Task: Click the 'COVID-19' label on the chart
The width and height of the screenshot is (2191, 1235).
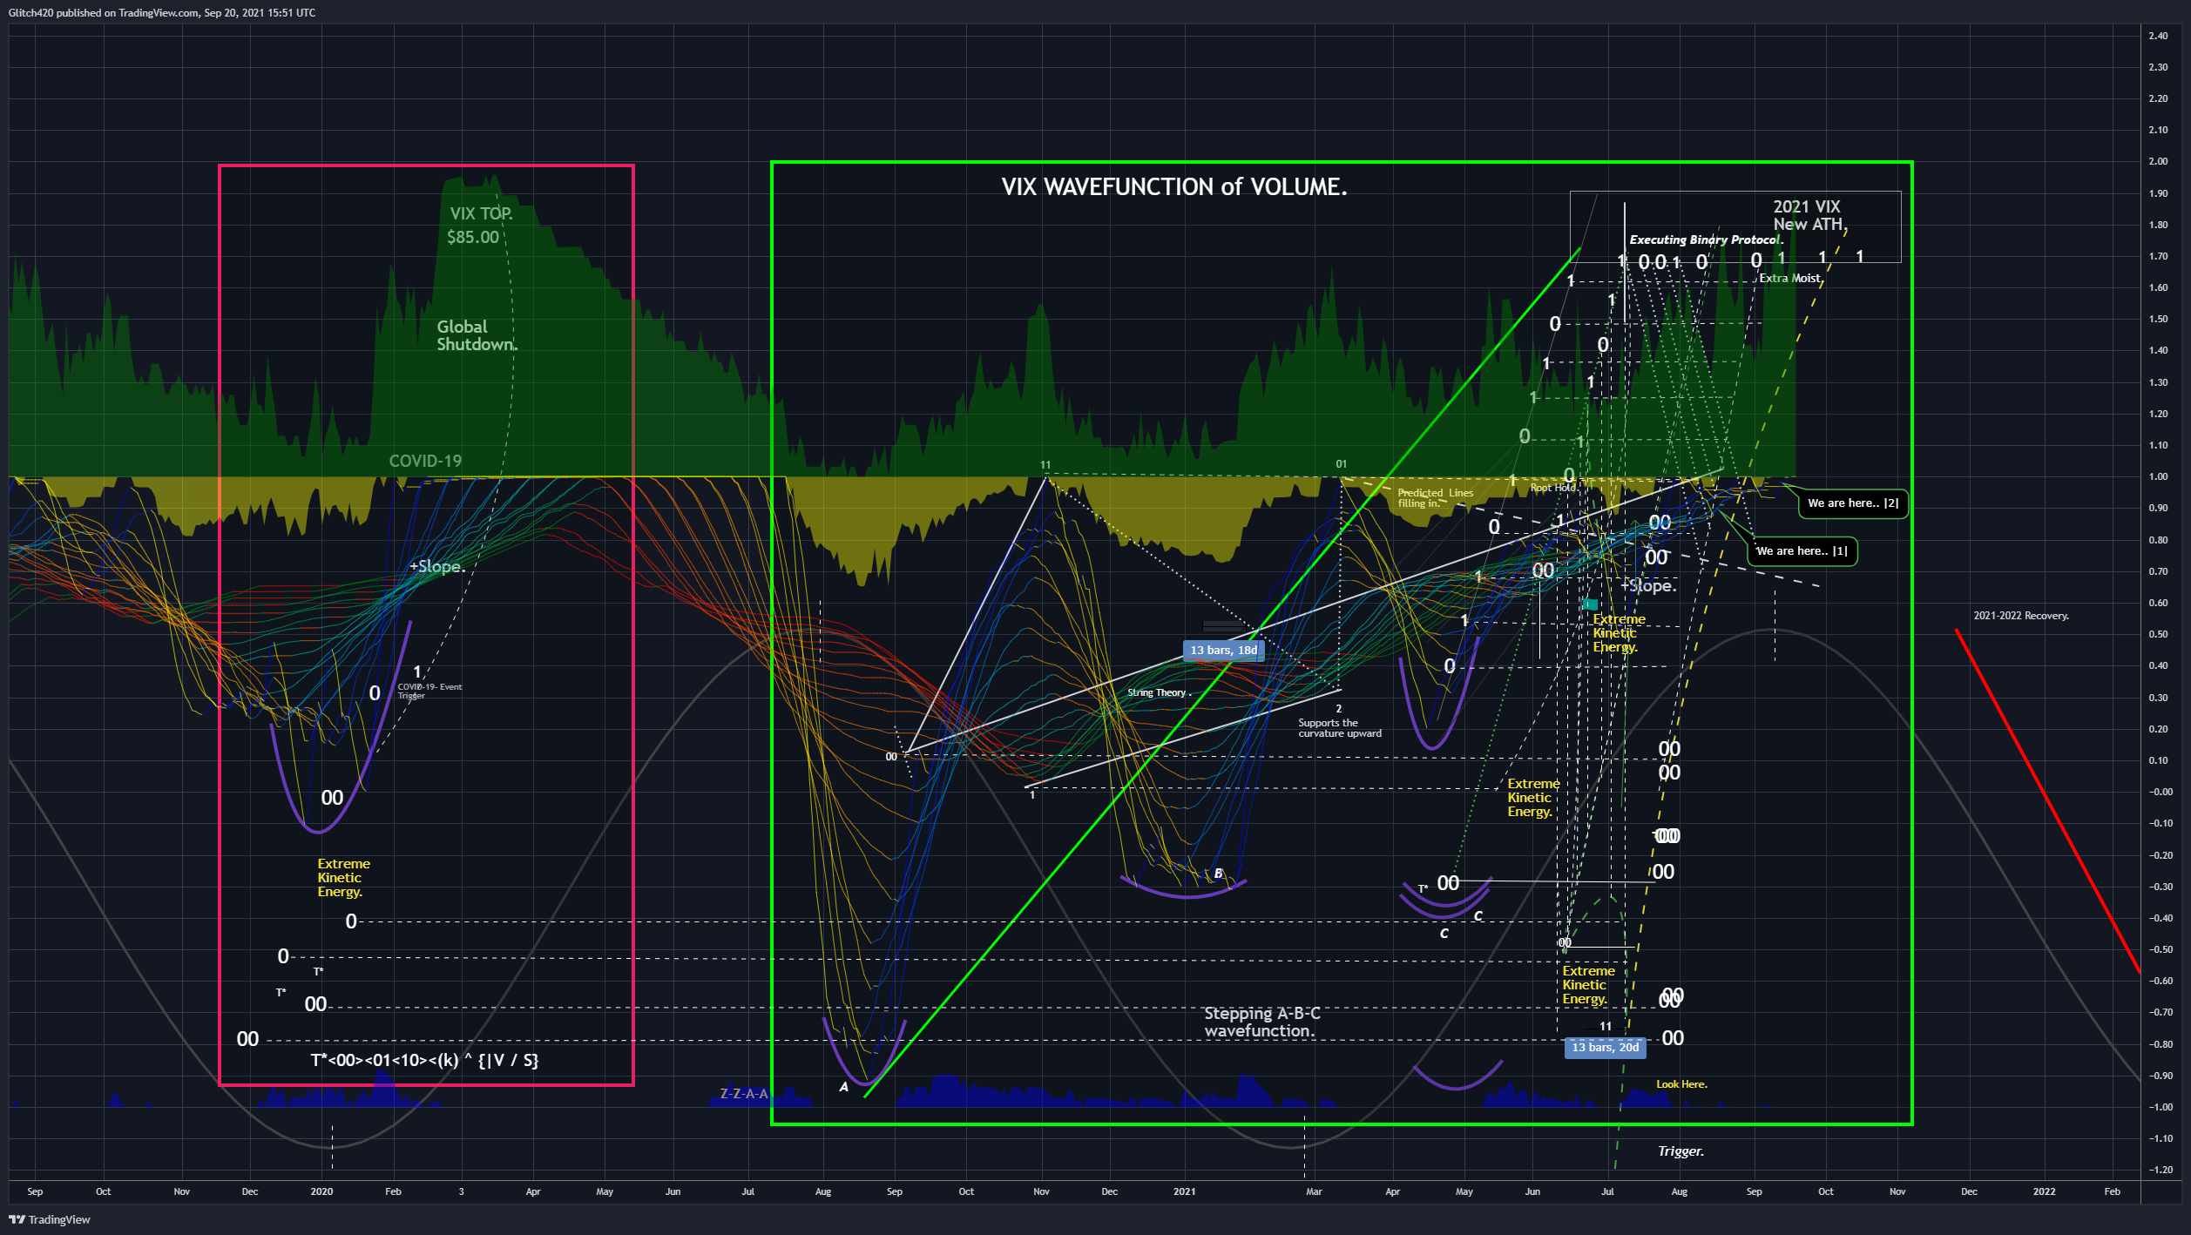Action: [x=425, y=461]
